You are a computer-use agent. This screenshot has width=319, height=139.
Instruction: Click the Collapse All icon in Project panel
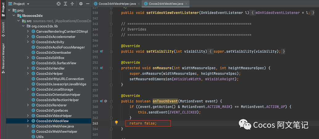[x=73, y=4]
